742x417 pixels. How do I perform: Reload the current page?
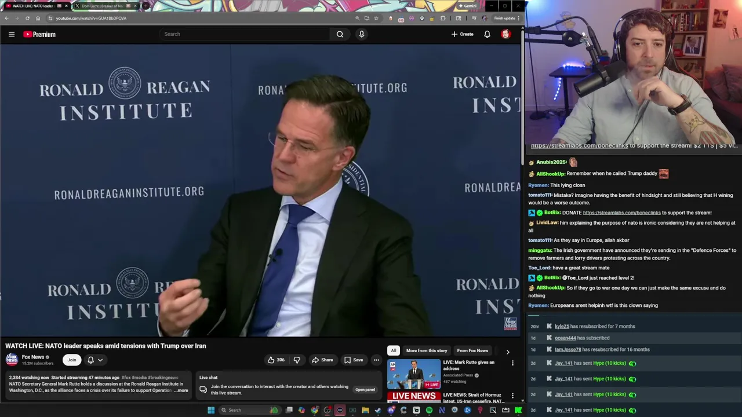click(27, 18)
